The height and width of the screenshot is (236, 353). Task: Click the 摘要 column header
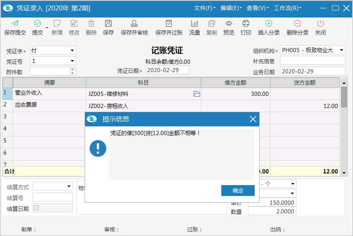click(x=49, y=83)
